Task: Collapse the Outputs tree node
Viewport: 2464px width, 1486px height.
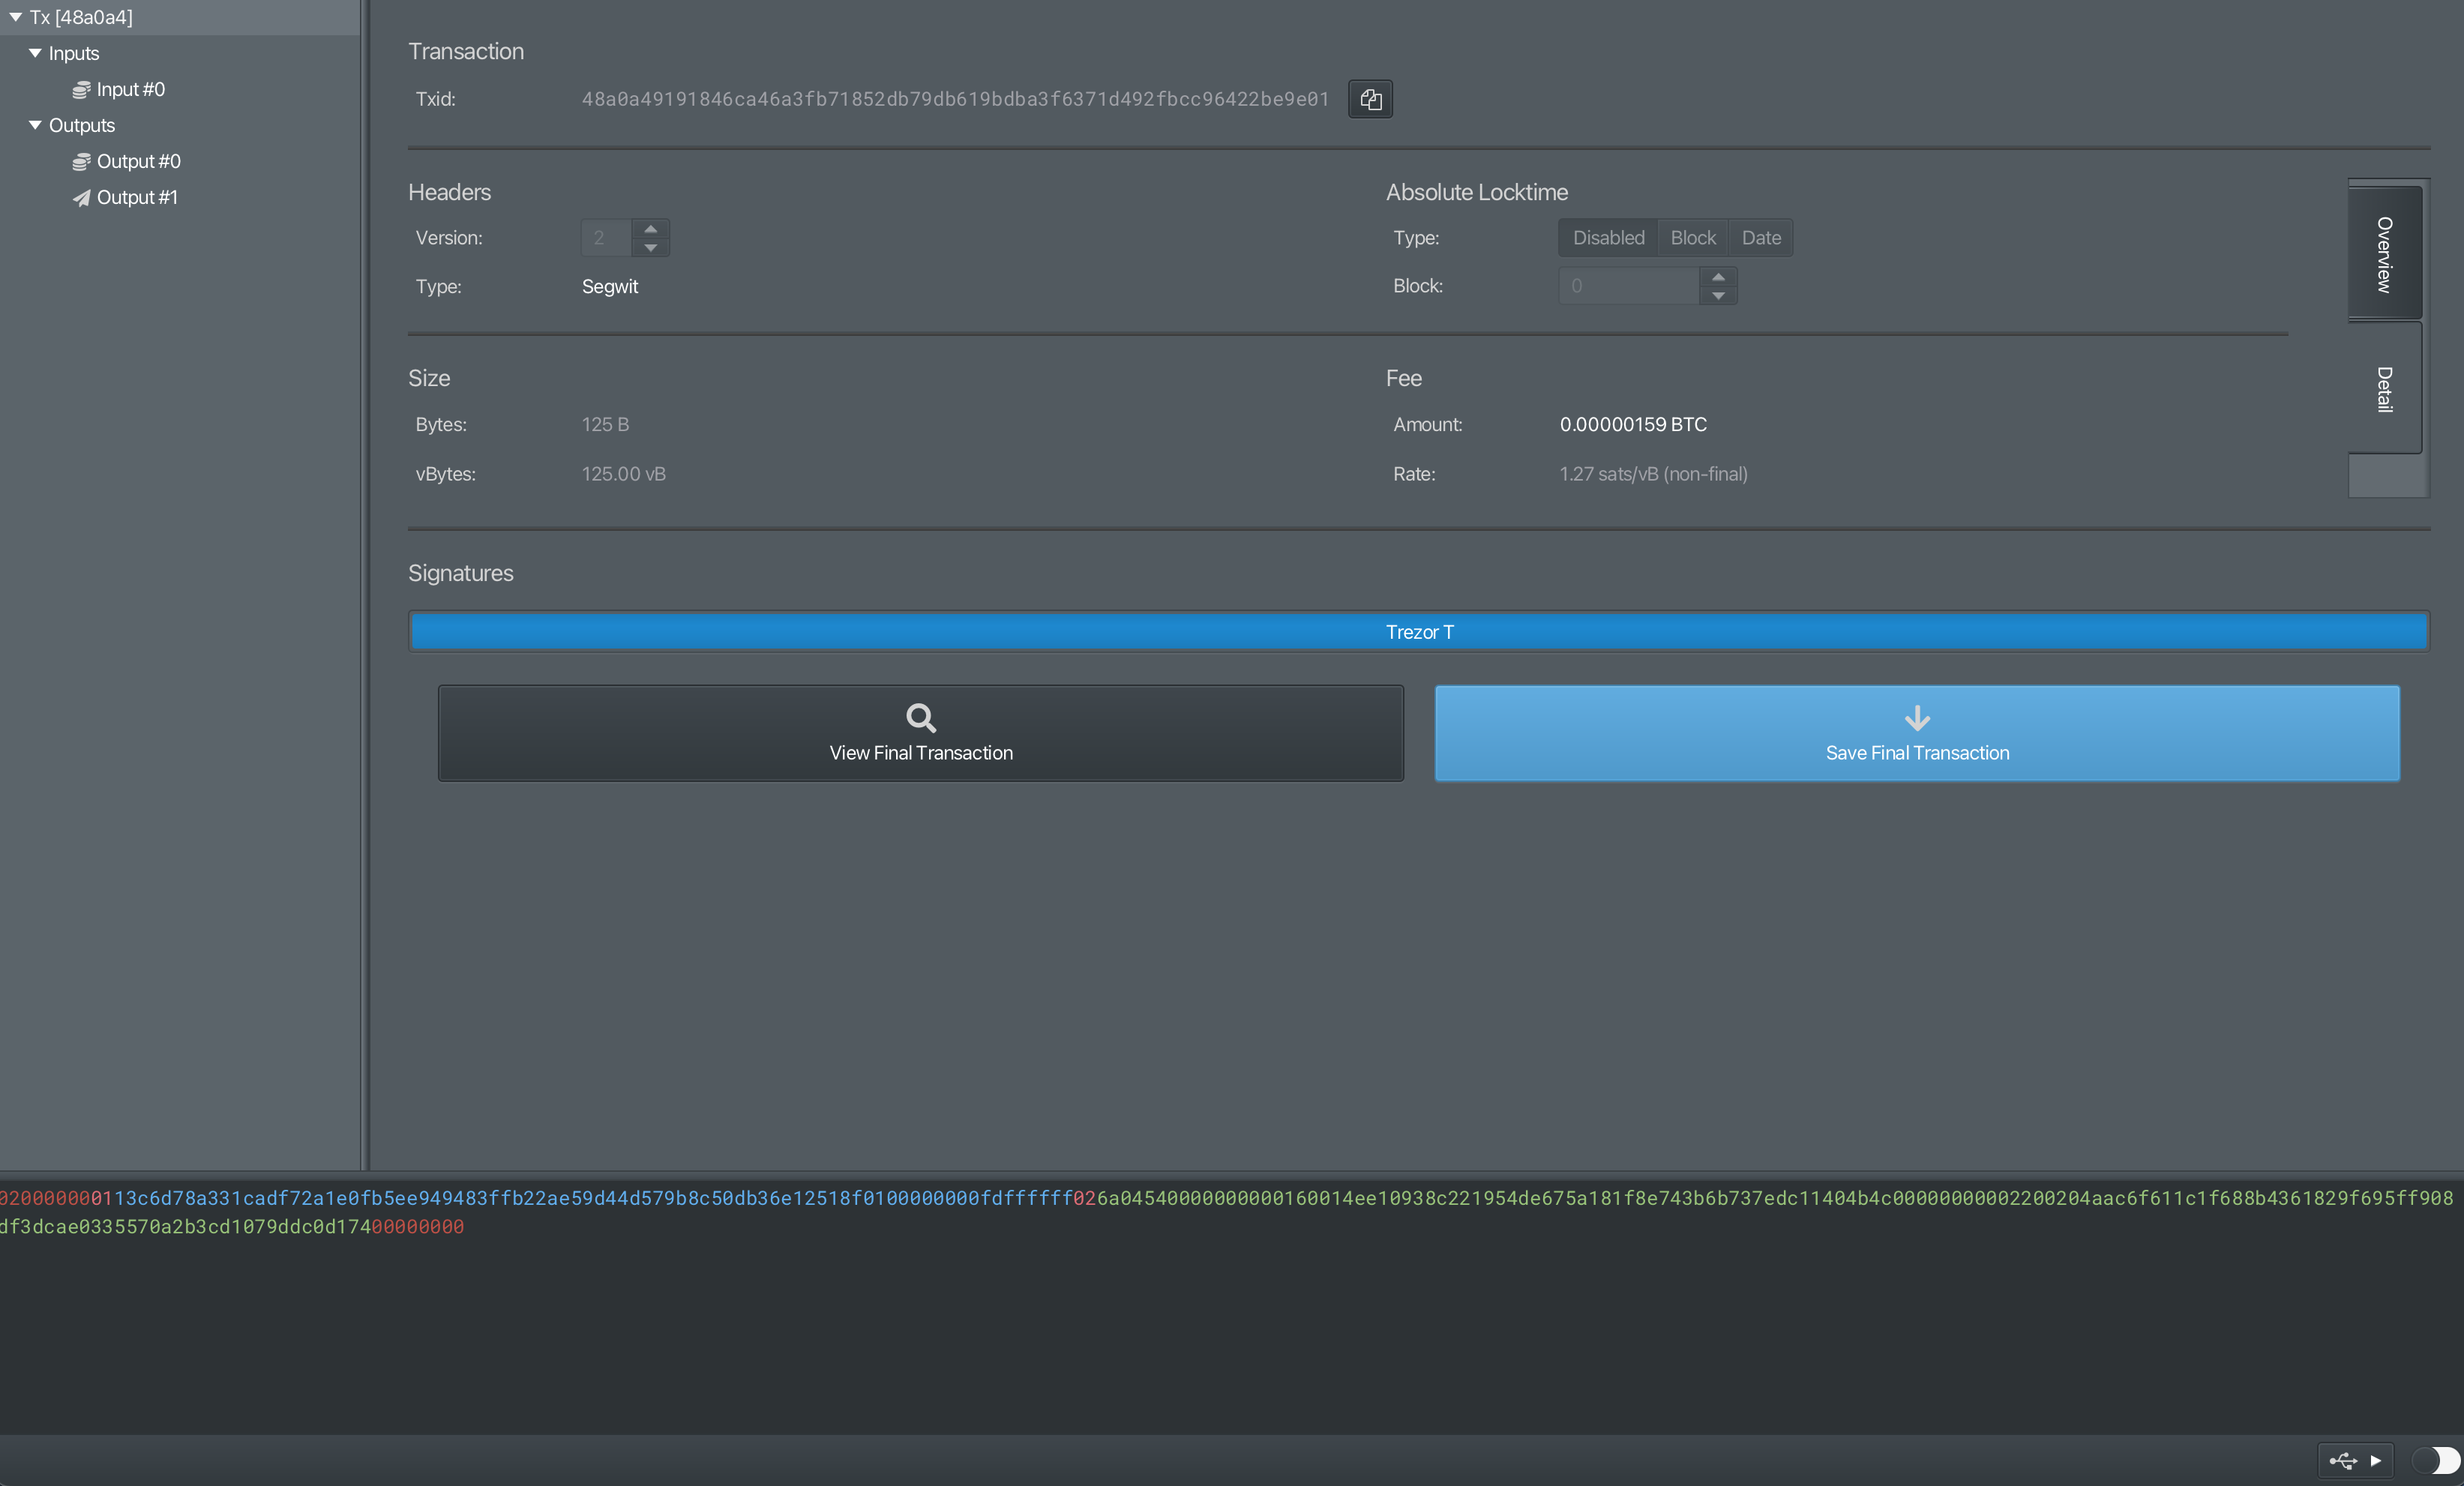Action: pos(36,125)
